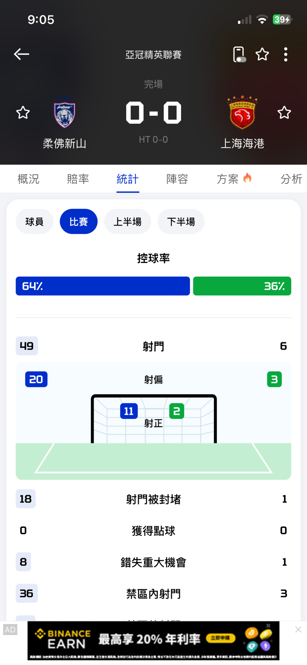Toggle the phone notification switch icon
Viewport: 307px width, 665px height.
(x=239, y=54)
